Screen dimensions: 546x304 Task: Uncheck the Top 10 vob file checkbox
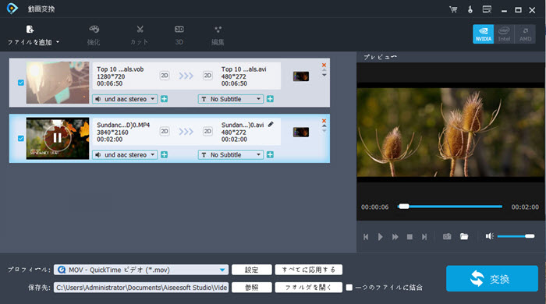[21, 83]
